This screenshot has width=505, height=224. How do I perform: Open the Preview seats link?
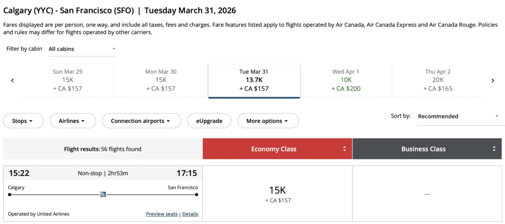pyautogui.click(x=162, y=214)
